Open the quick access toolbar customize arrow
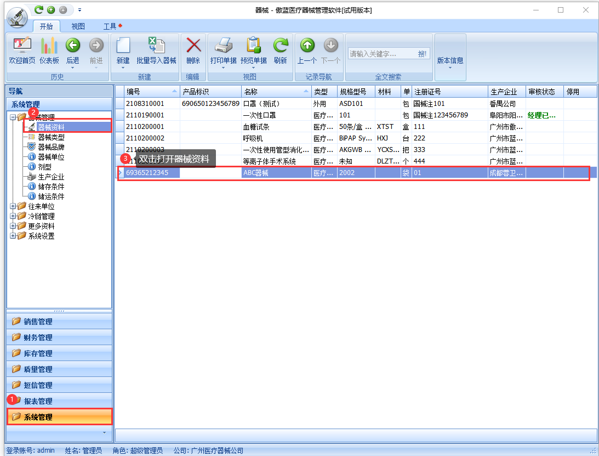The image size is (599, 456). point(79,10)
